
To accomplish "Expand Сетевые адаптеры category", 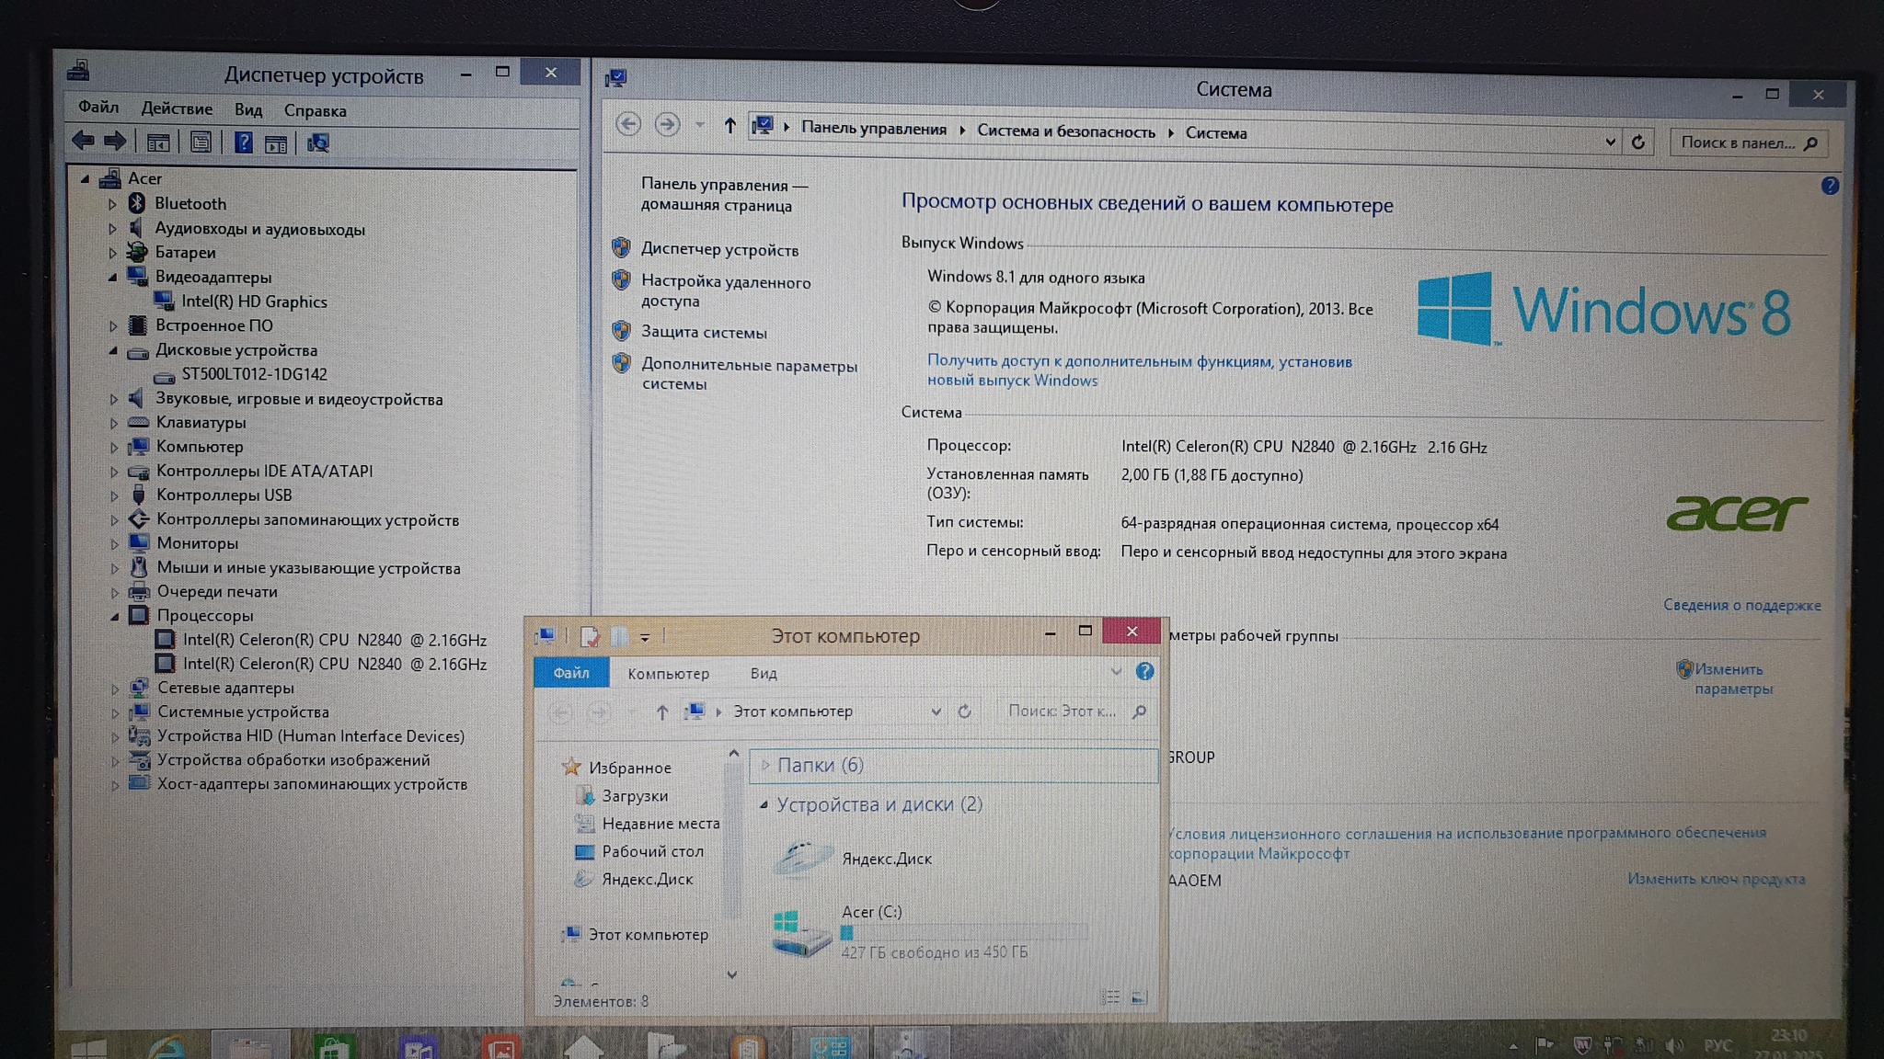I will [x=115, y=689].
